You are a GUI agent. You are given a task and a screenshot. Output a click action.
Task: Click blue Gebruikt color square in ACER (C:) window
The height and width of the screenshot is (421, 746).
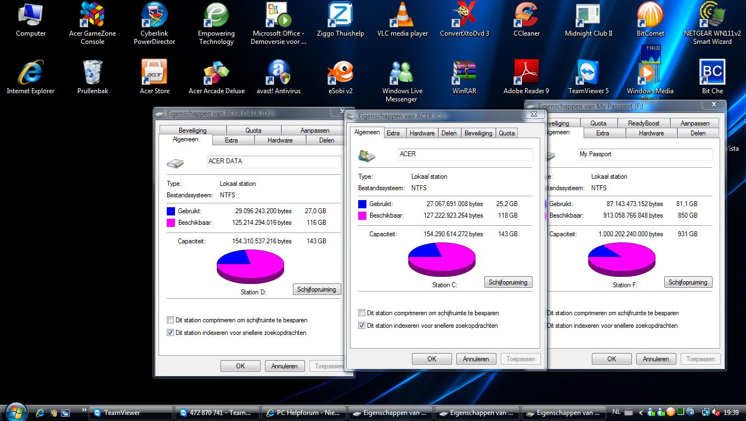pos(362,204)
